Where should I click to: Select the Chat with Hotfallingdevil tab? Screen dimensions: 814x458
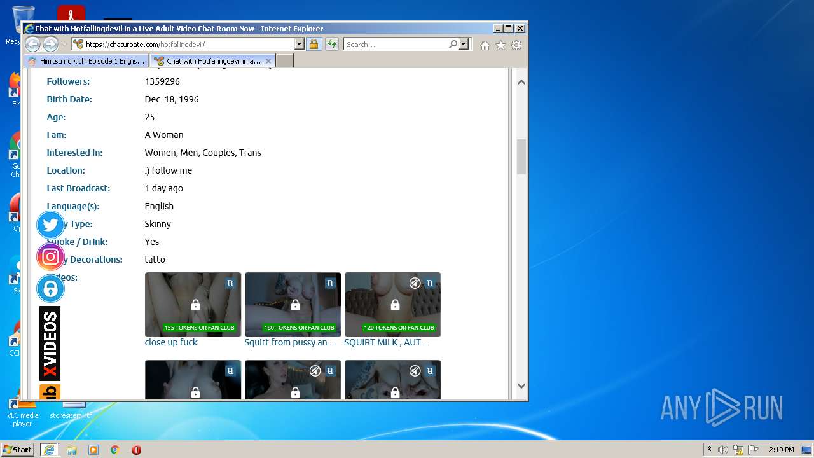(x=207, y=61)
